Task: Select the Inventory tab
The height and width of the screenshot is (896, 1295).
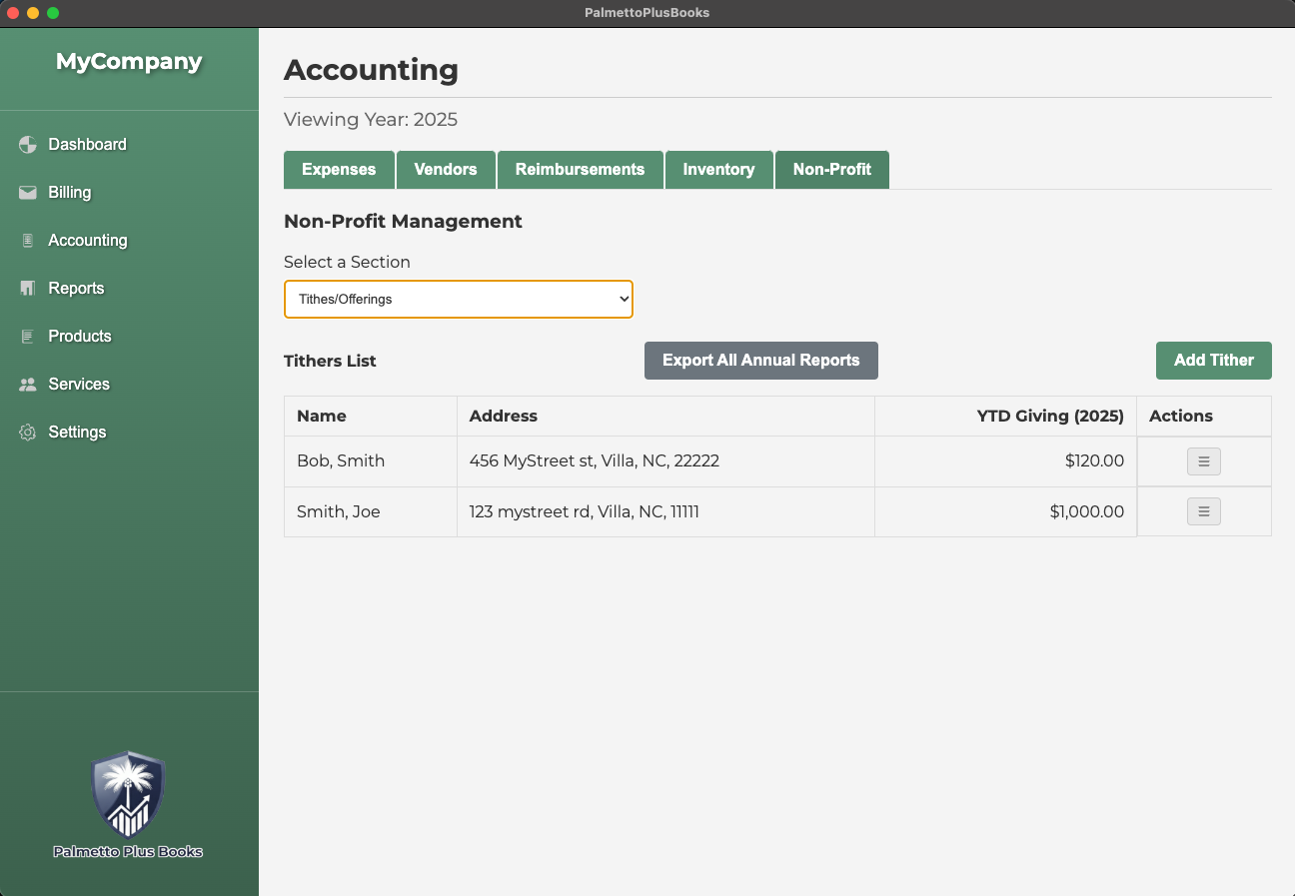Action: [718, 170]
